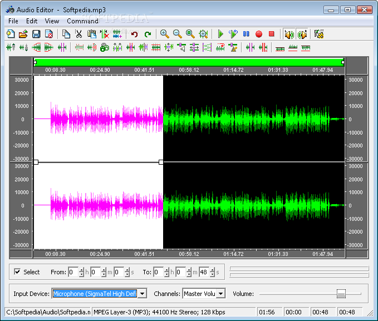Click the file path in status bar

(48, 312)
